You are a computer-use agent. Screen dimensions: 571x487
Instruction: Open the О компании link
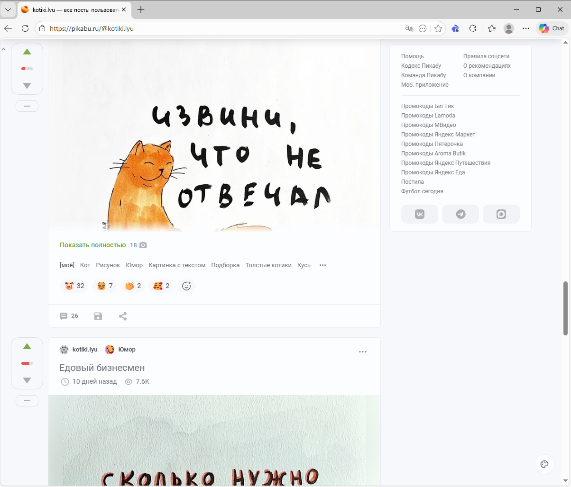[479, 75]
